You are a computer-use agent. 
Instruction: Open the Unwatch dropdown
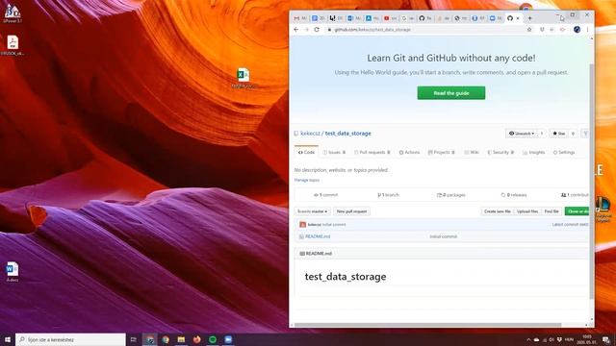click(522, 134)
